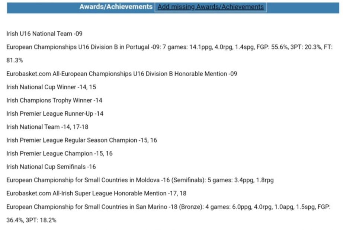Viewport: 343px width, 230px height.
Task: Select the All-Irish Super League Honorable Mention entry
Action: [96, 194]
